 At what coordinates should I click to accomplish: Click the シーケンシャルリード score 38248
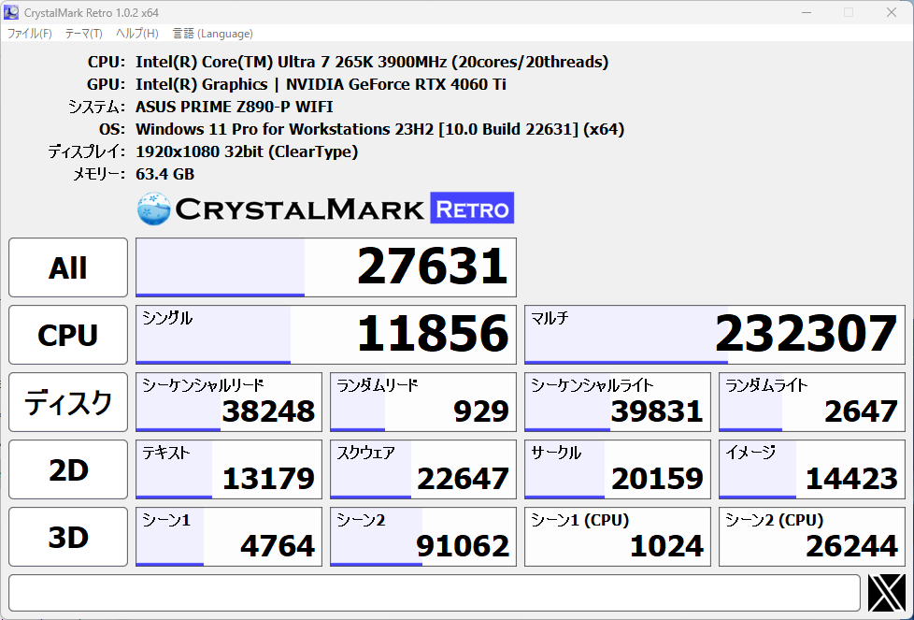tap(228, 402)
